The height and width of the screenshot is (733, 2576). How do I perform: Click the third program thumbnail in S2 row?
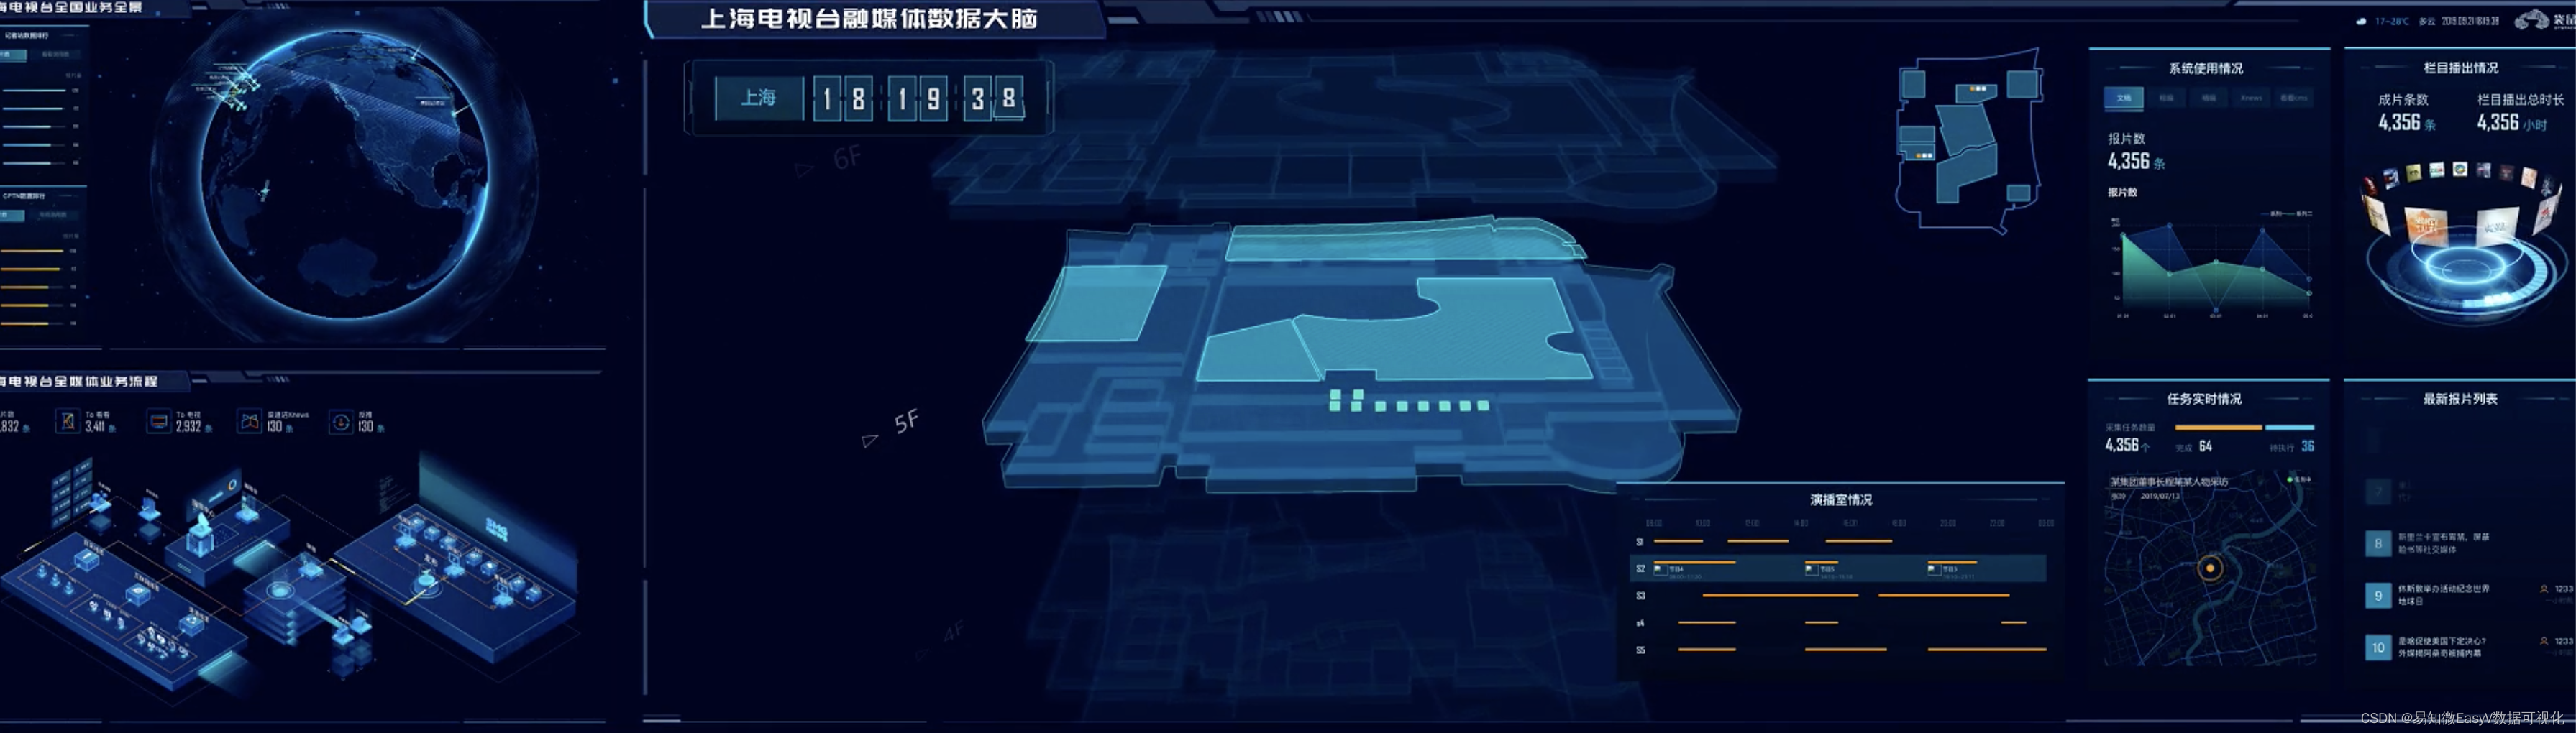pos(1935,568)
